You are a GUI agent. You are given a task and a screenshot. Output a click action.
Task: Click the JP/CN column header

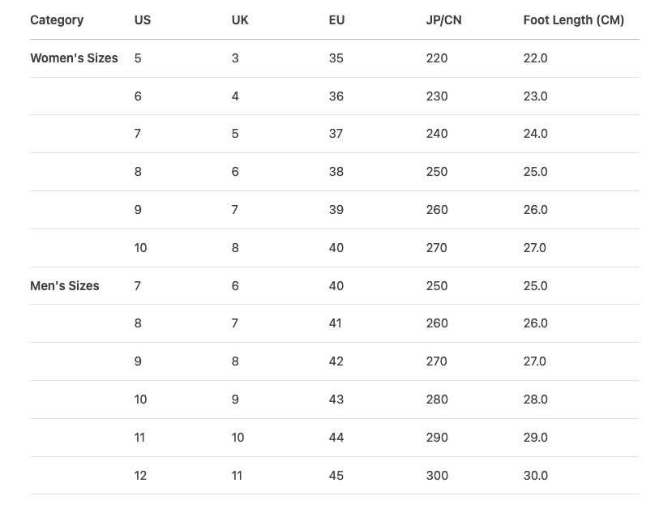point(443,20)
